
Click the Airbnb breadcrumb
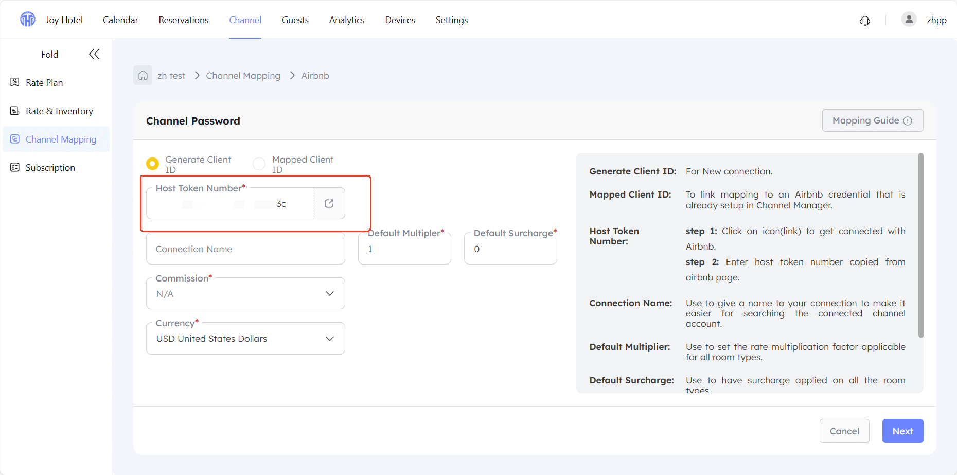315,76
